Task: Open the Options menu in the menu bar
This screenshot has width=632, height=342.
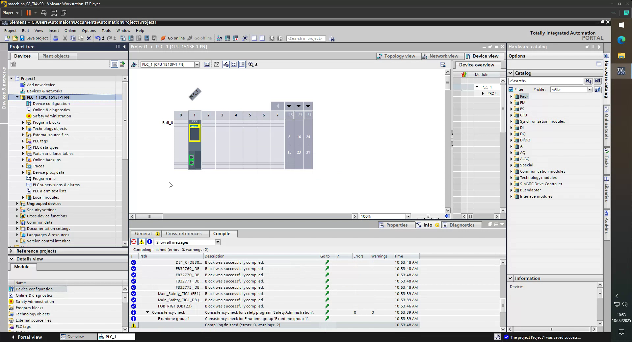Action: [x=89, y=30]
